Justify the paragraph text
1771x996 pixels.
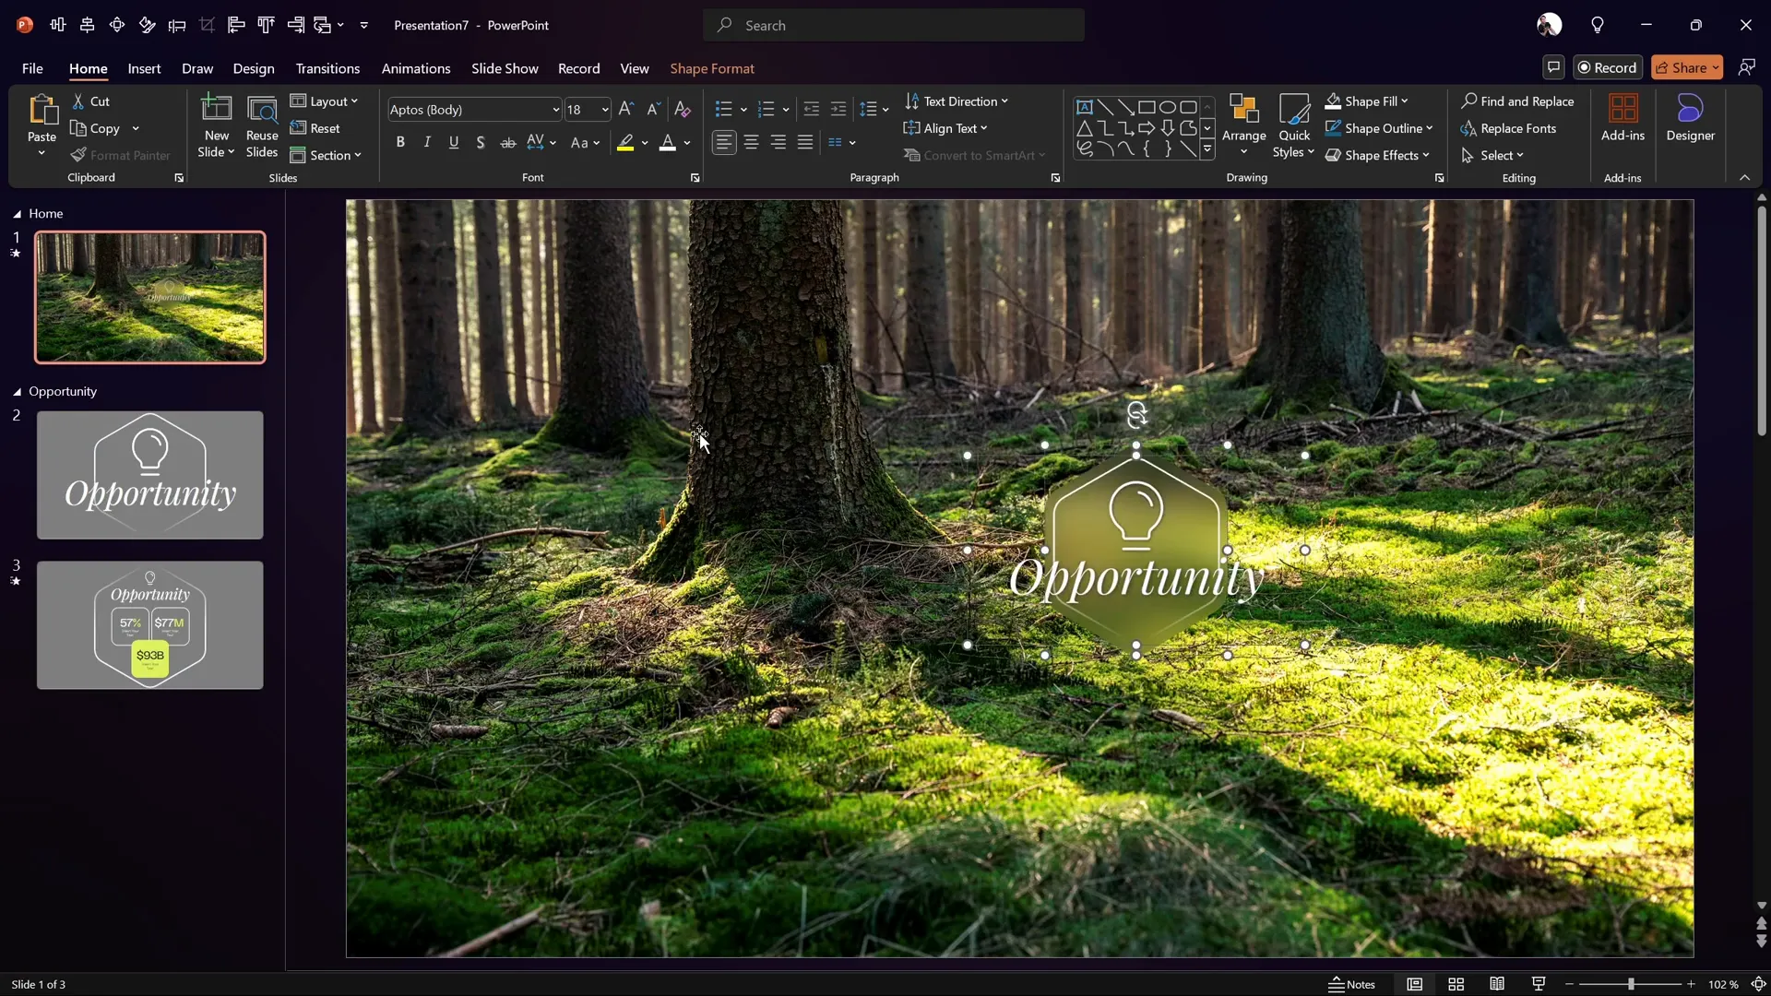point(805,142)
